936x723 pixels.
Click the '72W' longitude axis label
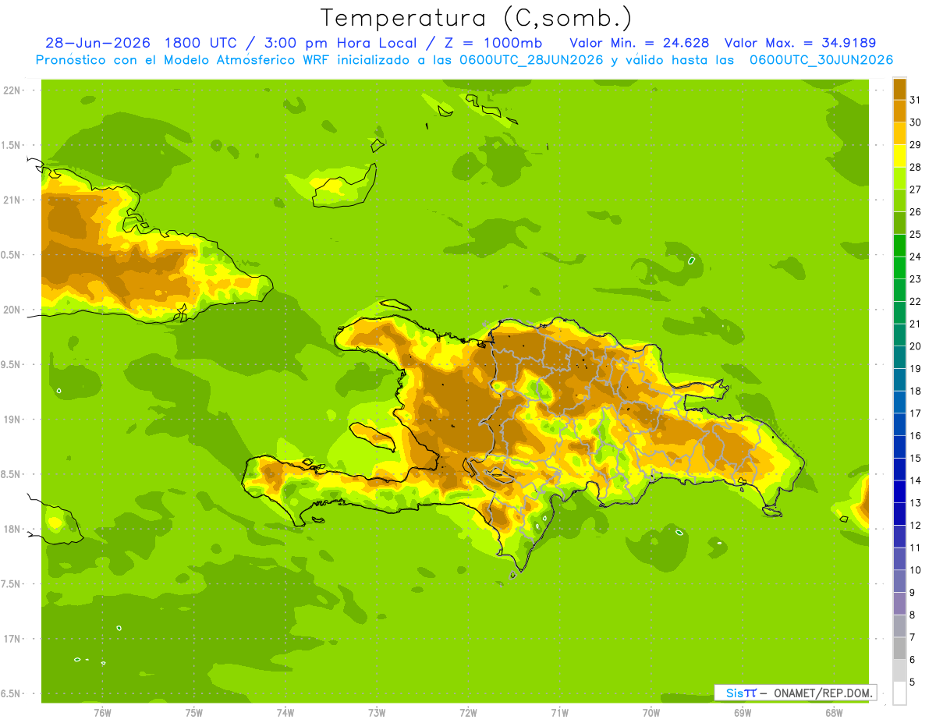click(x=468, y=712)
